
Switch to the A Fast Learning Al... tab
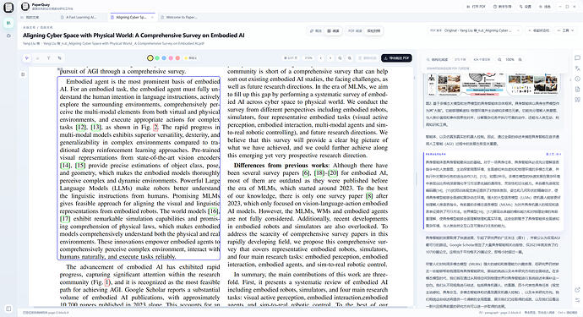(x=79, y=17)
